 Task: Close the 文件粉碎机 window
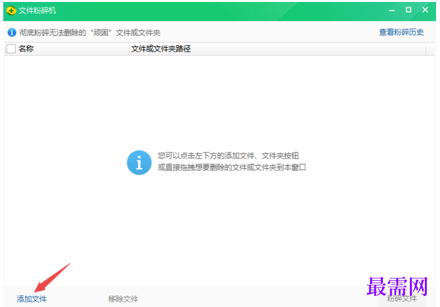coord(425,10)
